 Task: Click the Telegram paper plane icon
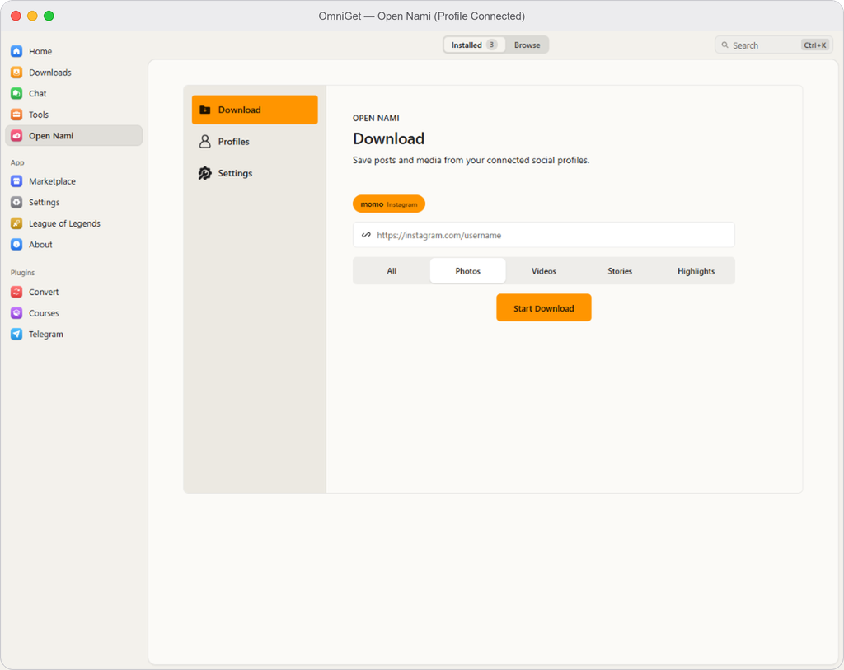pos(16,335)
